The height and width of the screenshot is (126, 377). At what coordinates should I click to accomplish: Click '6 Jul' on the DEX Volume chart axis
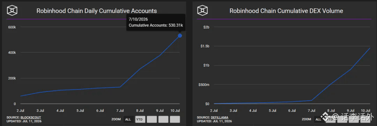click(292, 110)
